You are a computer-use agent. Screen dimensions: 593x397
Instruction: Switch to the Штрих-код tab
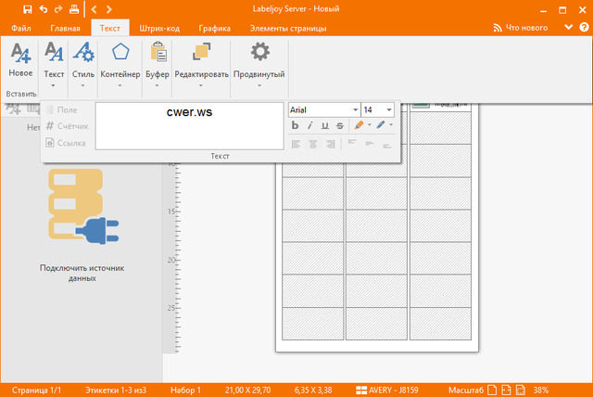pos(158,28)
